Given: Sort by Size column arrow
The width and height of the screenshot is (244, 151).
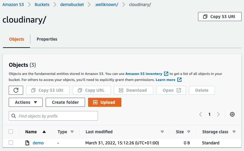Looking at the screenshot, I should click(189, 132).
